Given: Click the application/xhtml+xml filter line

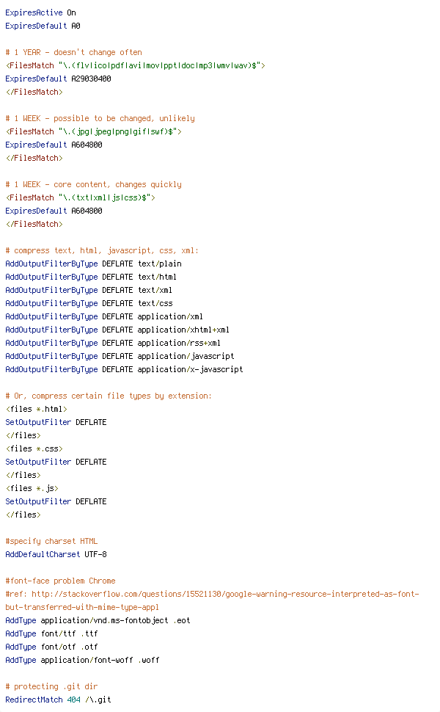Looking at the screenshot, I should [117, 330].
